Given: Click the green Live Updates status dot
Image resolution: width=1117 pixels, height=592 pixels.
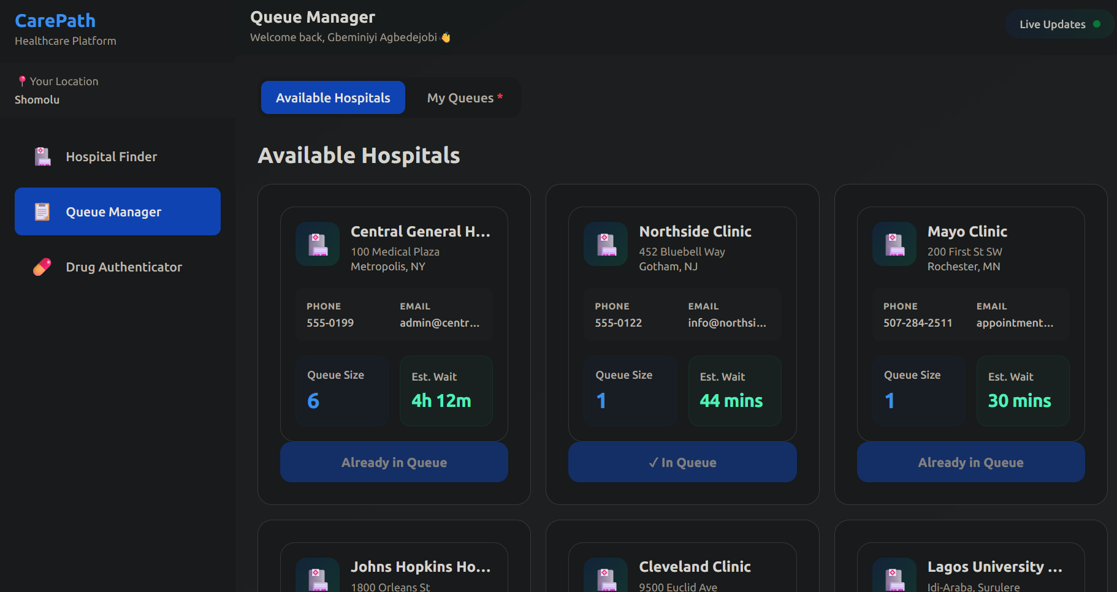Looking at the screenshot, I should [1097, 25].
